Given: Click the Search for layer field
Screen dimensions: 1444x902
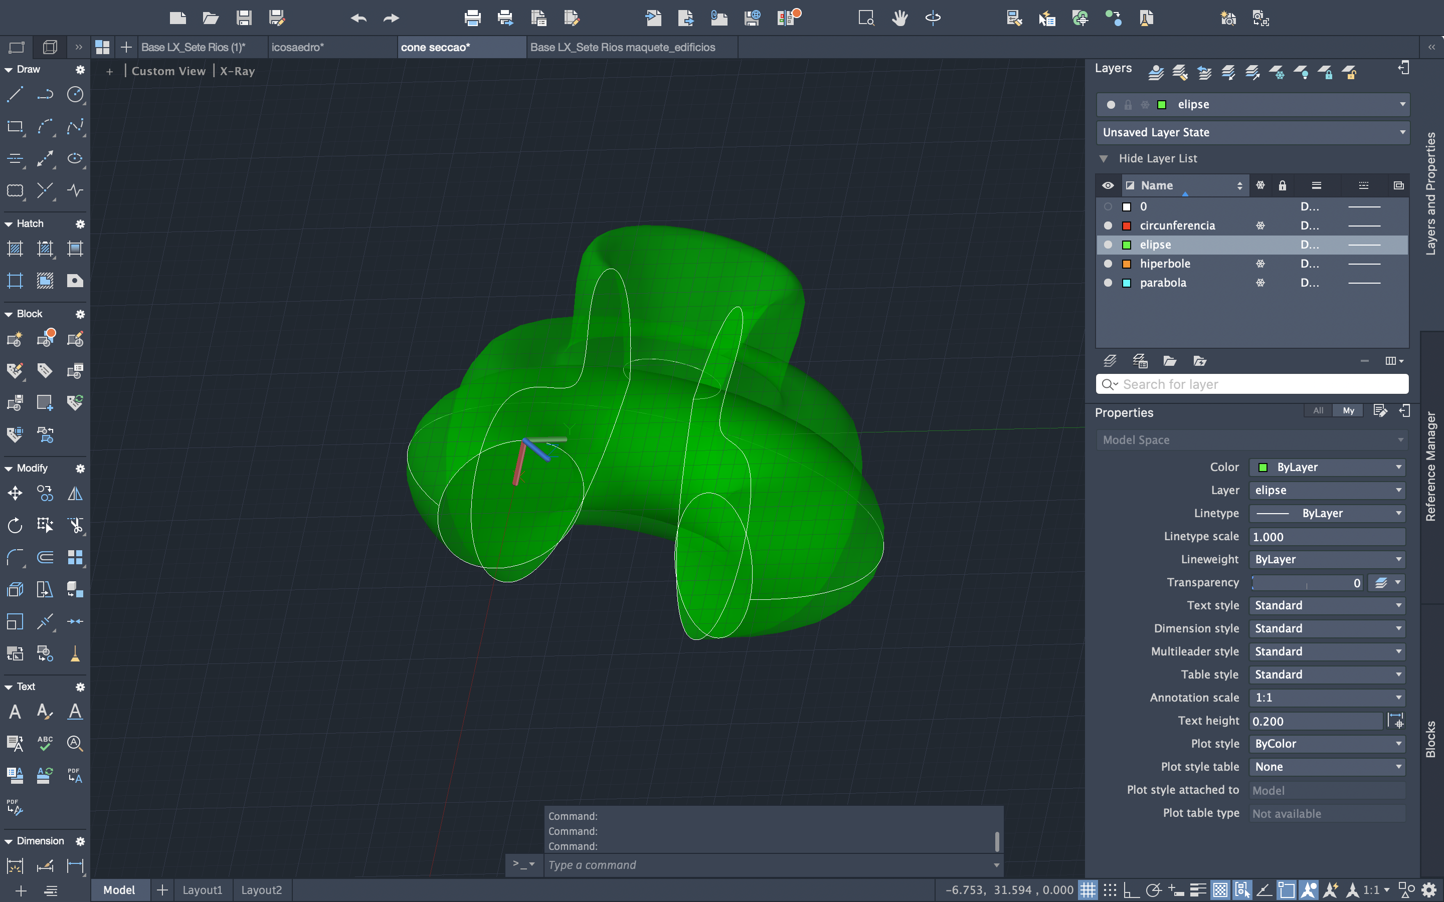Looking at the screenshot, I should click(1252, 384).
